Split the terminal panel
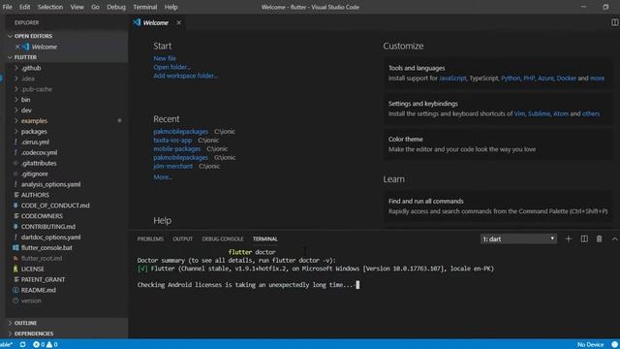This screenshot has width=620, height=349. tap(584, 239)
